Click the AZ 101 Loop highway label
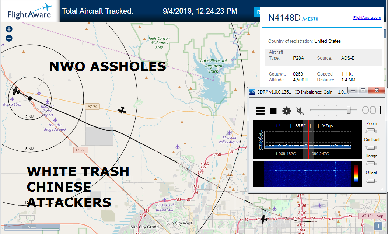 [x=372, y=216]
